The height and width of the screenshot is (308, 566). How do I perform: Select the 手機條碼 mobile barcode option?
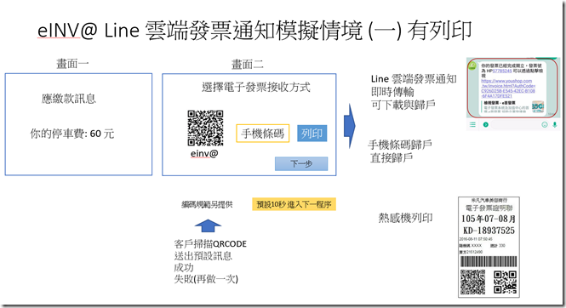[x=262, y=134]
